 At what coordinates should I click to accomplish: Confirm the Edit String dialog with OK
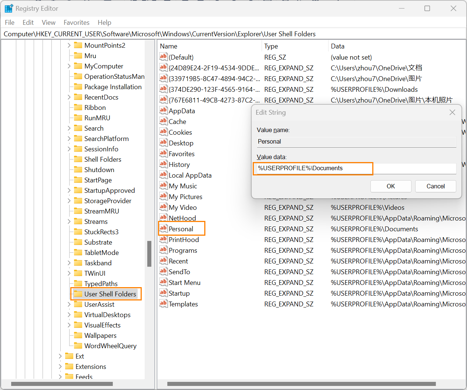pyautogui.click(x=391, y=186)
